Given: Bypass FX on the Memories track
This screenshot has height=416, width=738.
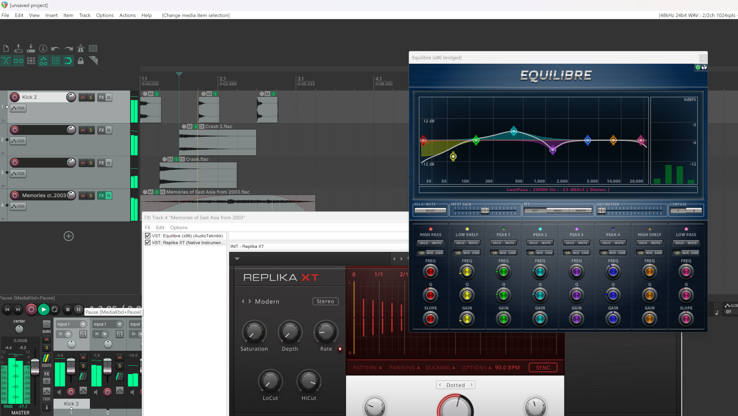Looking at the screenshot, I should pyautogui.click(x=109, y=196).
